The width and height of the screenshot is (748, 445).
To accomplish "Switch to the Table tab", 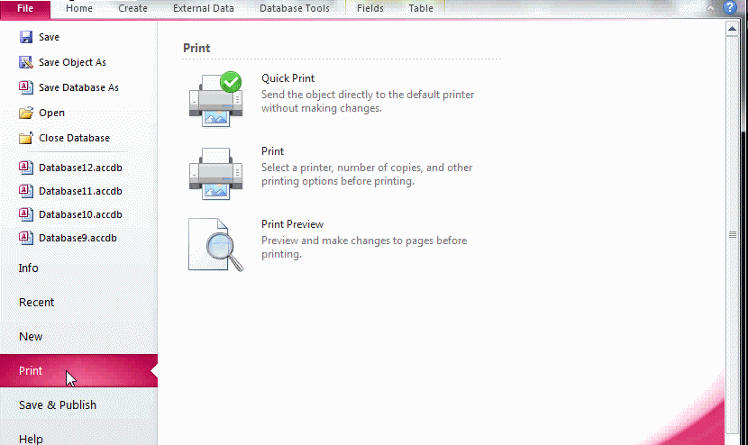I will point(421,9).
